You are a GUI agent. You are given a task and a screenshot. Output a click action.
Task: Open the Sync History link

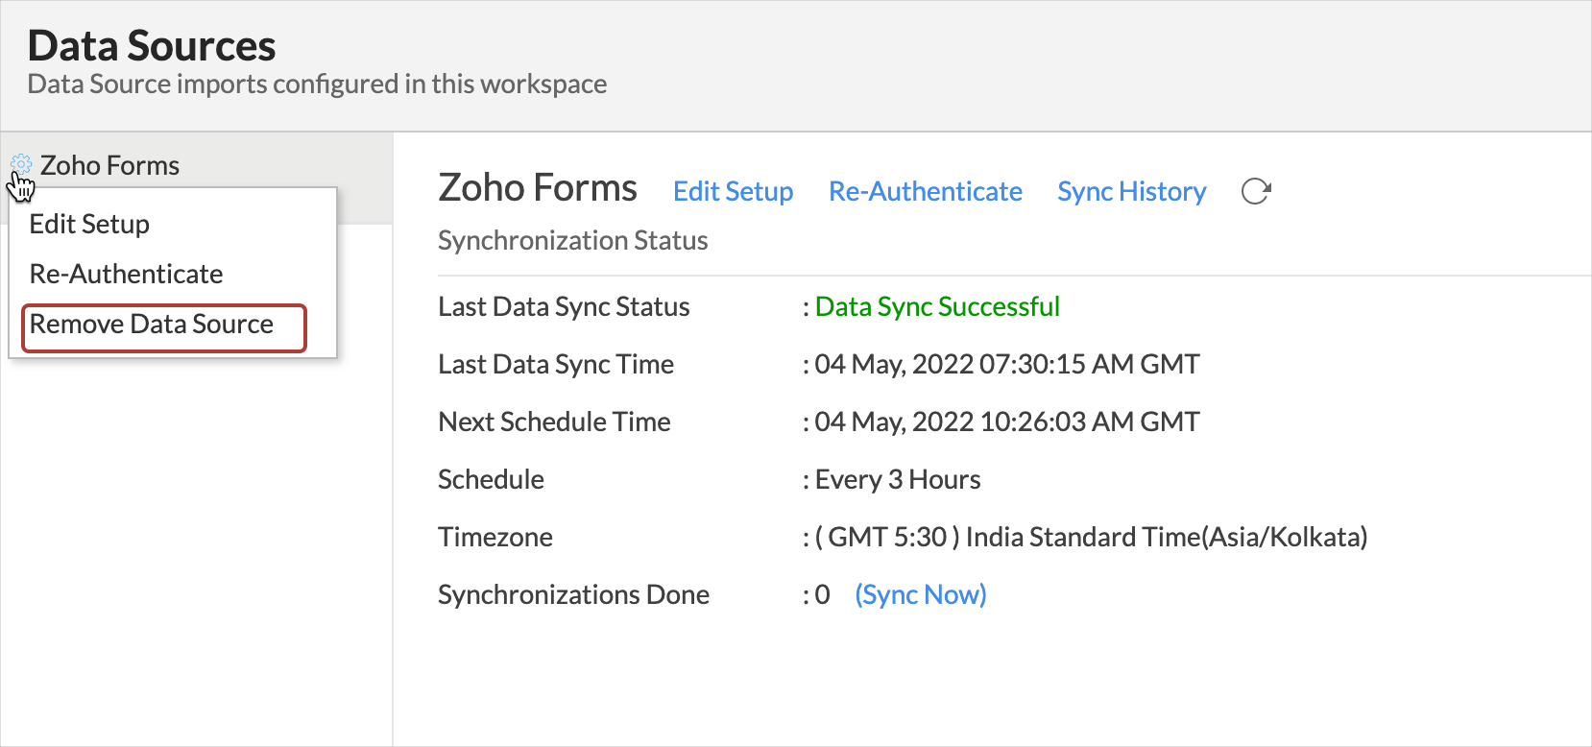point(1132,191)
